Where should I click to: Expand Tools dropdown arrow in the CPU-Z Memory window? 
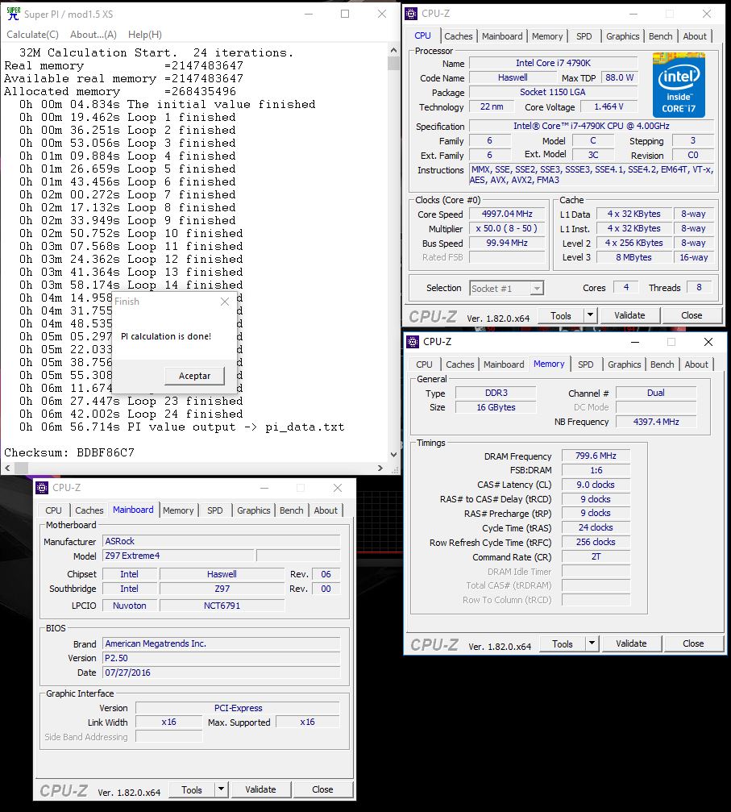pos(592,644)
